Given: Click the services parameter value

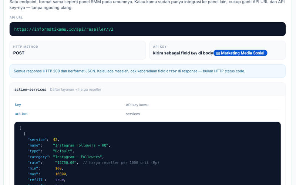Looking at the screenshot, I should (133, 114).
